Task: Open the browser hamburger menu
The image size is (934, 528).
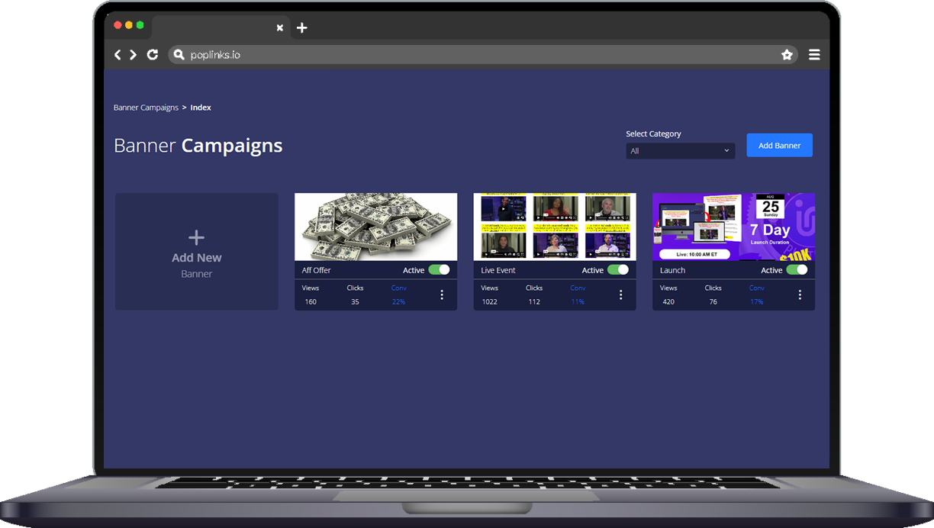Action: coord(814,55)
